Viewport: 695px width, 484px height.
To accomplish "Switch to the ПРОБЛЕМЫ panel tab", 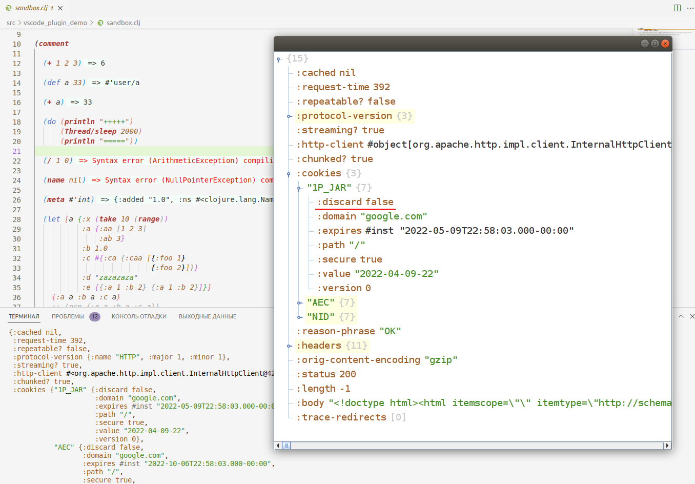I will point(68,316).
